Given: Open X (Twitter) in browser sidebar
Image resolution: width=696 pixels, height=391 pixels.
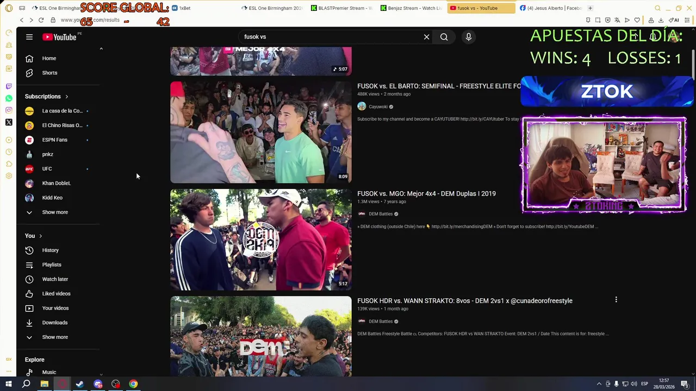Looking at the screenshot, I should 9,122.
